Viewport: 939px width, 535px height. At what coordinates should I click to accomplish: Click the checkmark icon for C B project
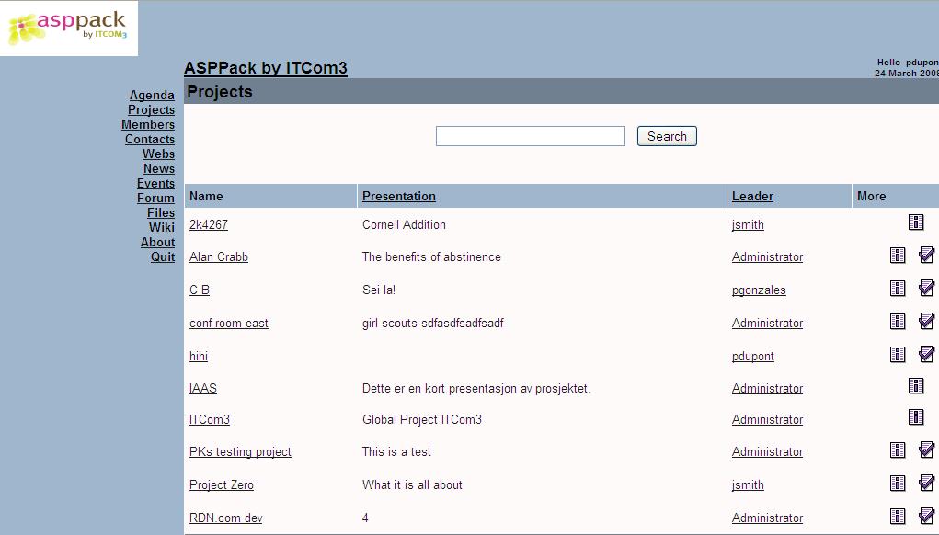(926, 288)
